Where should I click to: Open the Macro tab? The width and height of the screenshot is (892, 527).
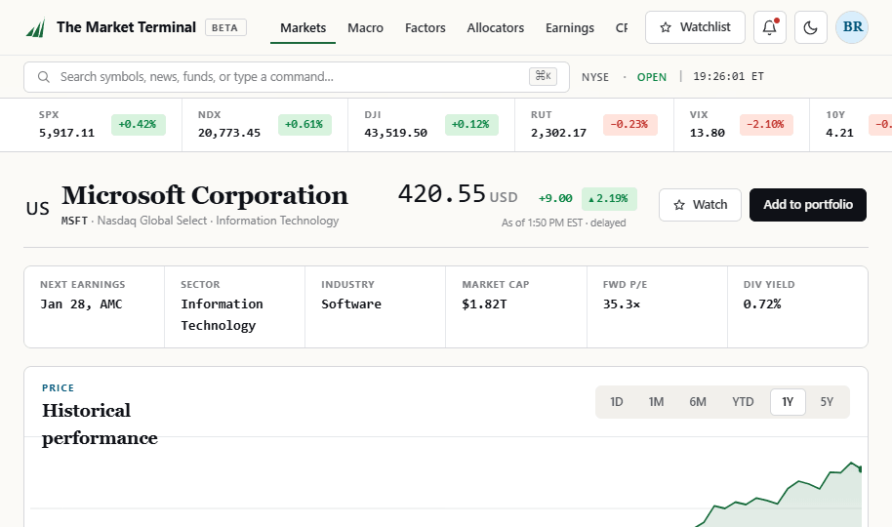pos(365,28)
